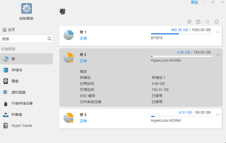Open 热备盘 in the sidebar

point(26,114)
